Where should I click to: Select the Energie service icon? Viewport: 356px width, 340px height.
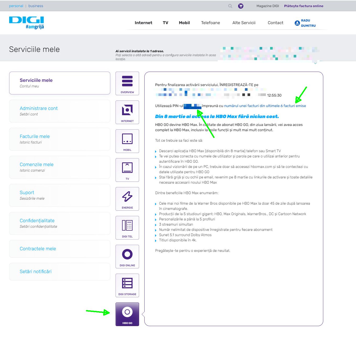click(x=127, y=199)
